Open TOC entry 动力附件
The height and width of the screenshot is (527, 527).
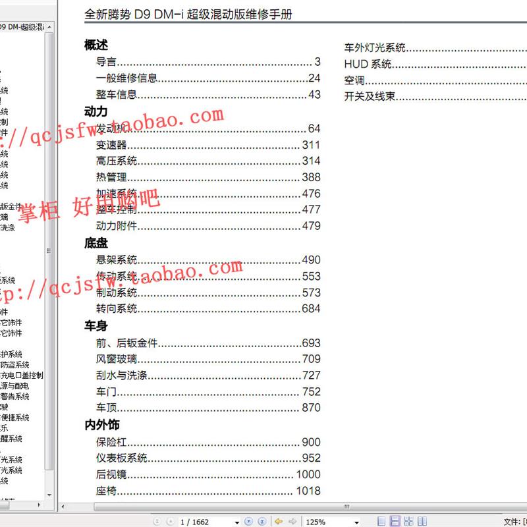tap(208, 226)
